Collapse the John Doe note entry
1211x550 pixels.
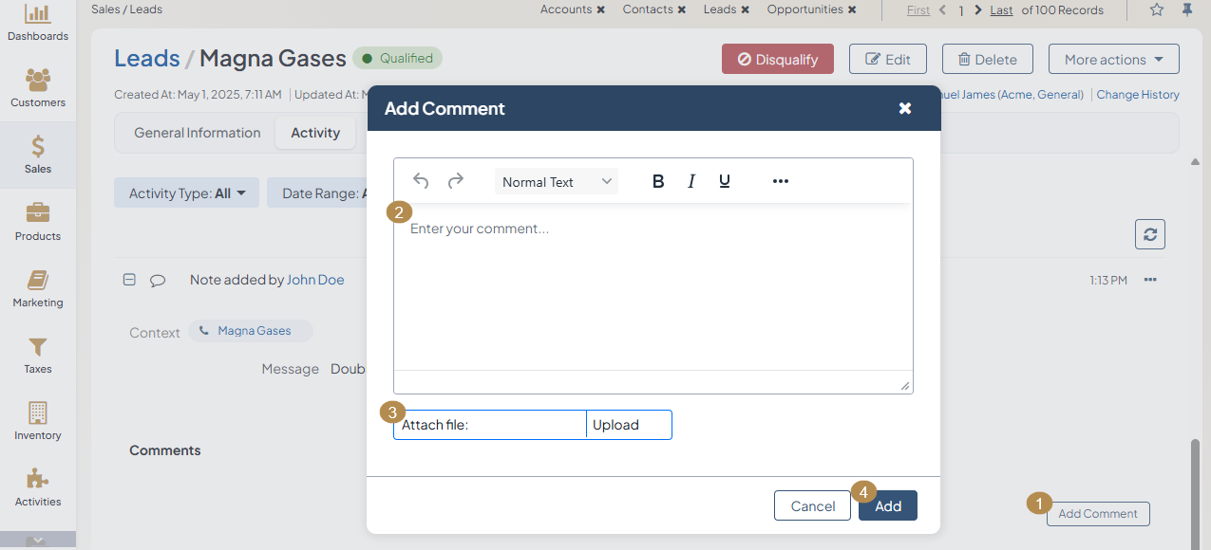click(x=129, y=280)
